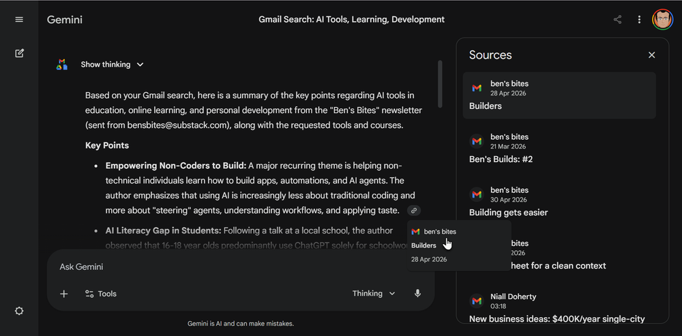682x336 pixels.
Task: Click the 'AI Literacy Gap in Students:' bold text
Action: click(x=164, y=230)
